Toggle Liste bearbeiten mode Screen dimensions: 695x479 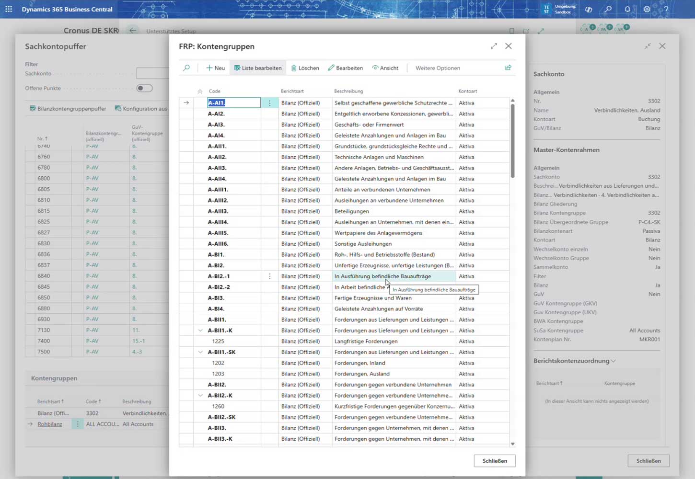click(258, 68)
